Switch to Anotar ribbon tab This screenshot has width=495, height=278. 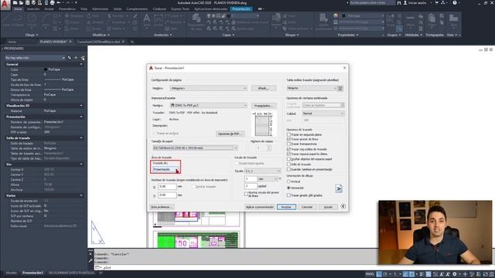tap(49, 9)
